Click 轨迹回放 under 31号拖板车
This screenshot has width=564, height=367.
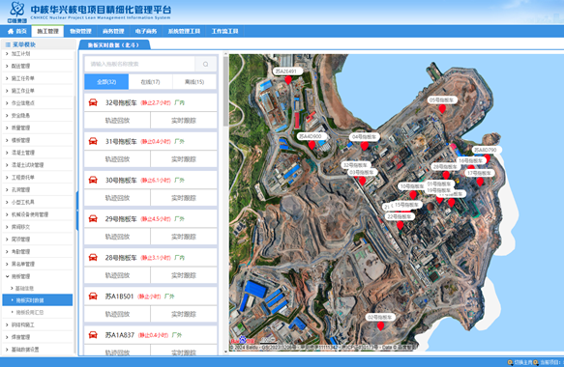pyautogui.click(x=117, y=159)
